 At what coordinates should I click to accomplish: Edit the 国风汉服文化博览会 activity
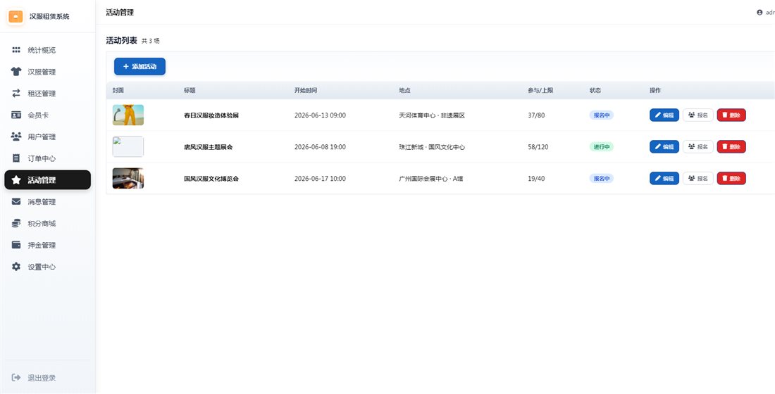(x=664, y=178)
